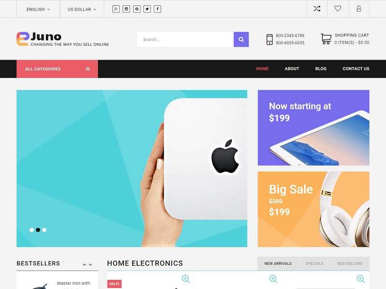Image resolution: width=386 pixels, height=289 pixels.
Task: Select the active middle slider dot
Action: (x=38, y=230)
